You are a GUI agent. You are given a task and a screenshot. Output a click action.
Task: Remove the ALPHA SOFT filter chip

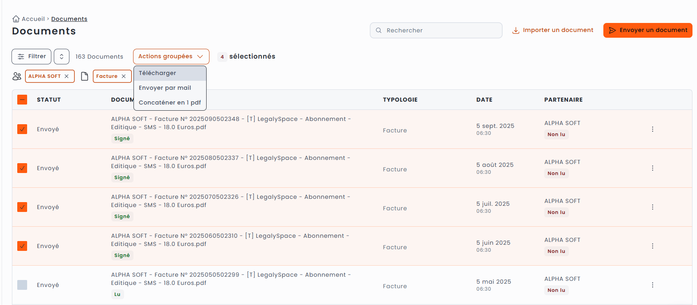point(67,76)
